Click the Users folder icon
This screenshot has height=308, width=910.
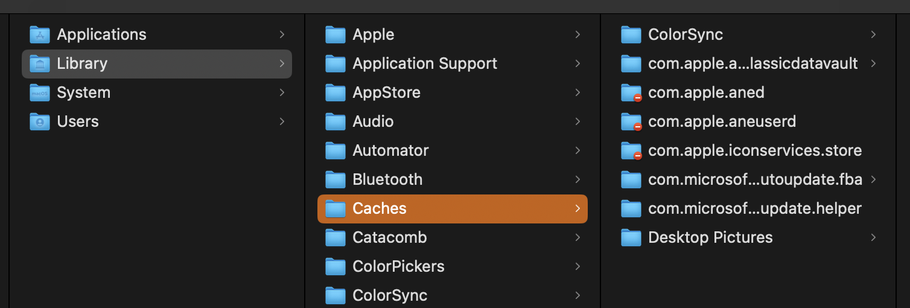[x=40, y=121]
